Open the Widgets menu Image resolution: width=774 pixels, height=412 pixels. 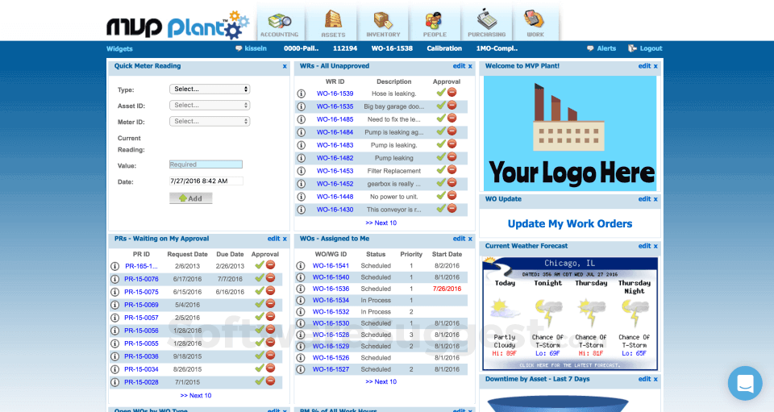(119, 49)
